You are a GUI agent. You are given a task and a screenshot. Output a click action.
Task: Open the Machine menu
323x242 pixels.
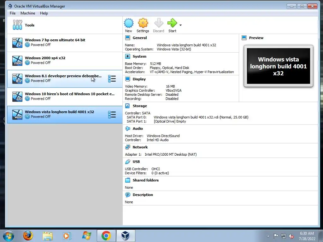28,13
